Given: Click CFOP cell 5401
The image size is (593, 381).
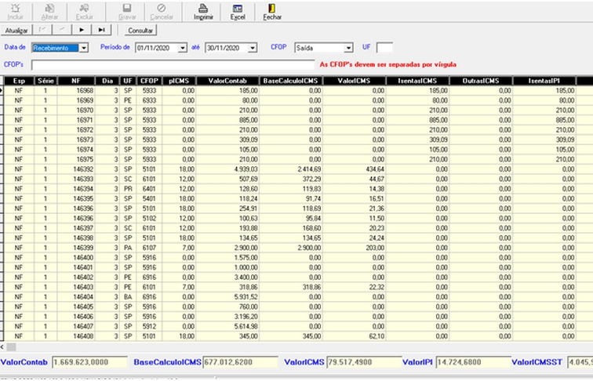Looking at the screenshot, I should coord(149,199).
